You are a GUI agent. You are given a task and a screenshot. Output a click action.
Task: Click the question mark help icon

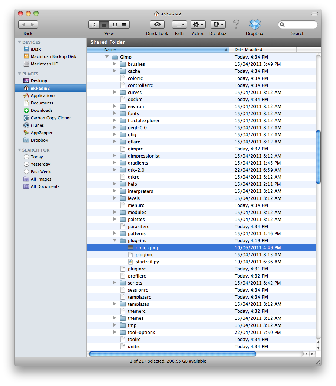click(x=236, y=24)
